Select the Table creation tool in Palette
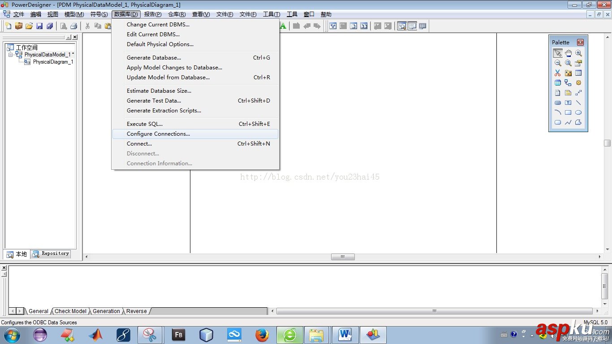 tap(578, 73)
